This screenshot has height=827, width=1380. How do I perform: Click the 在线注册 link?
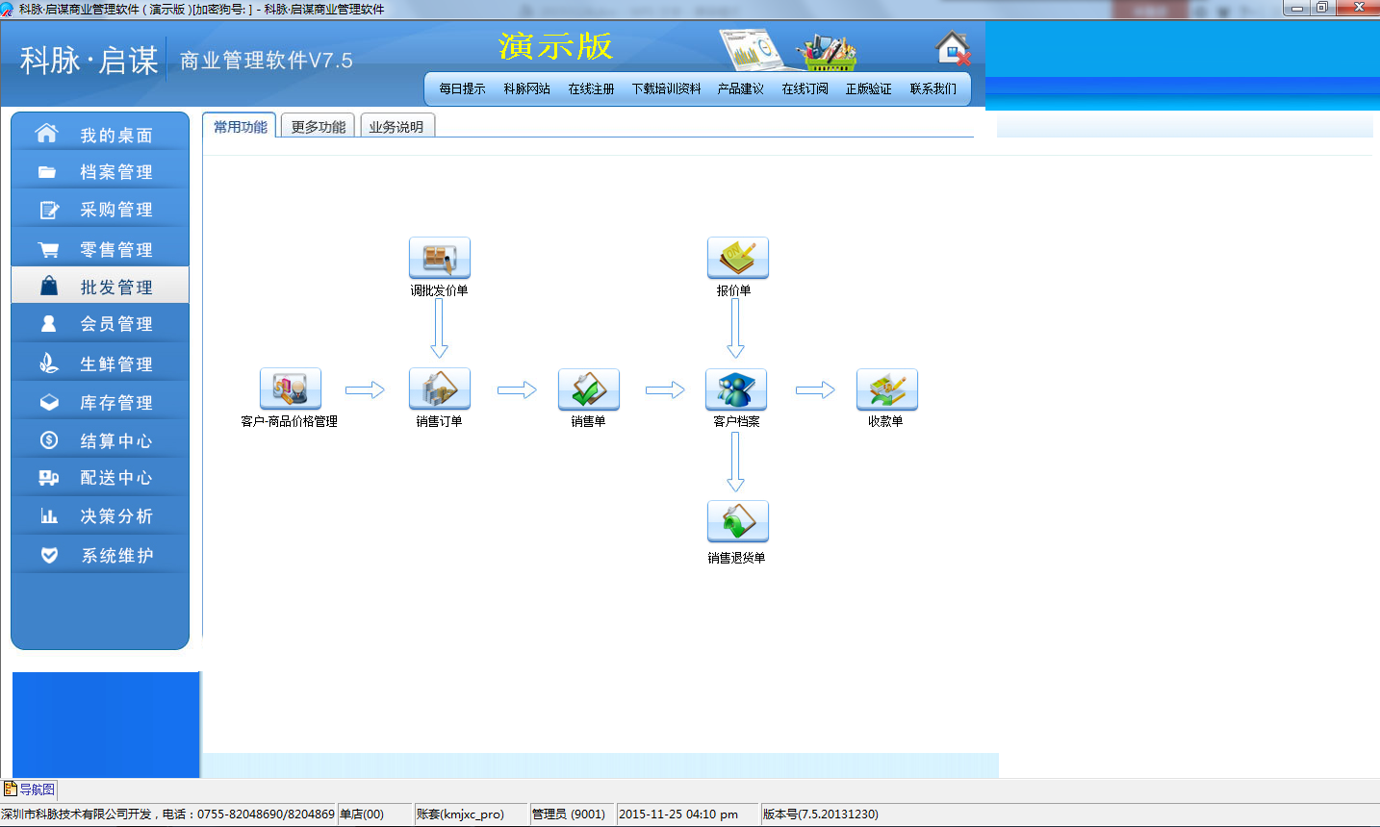pyautogui.click(x=591, y=88)
